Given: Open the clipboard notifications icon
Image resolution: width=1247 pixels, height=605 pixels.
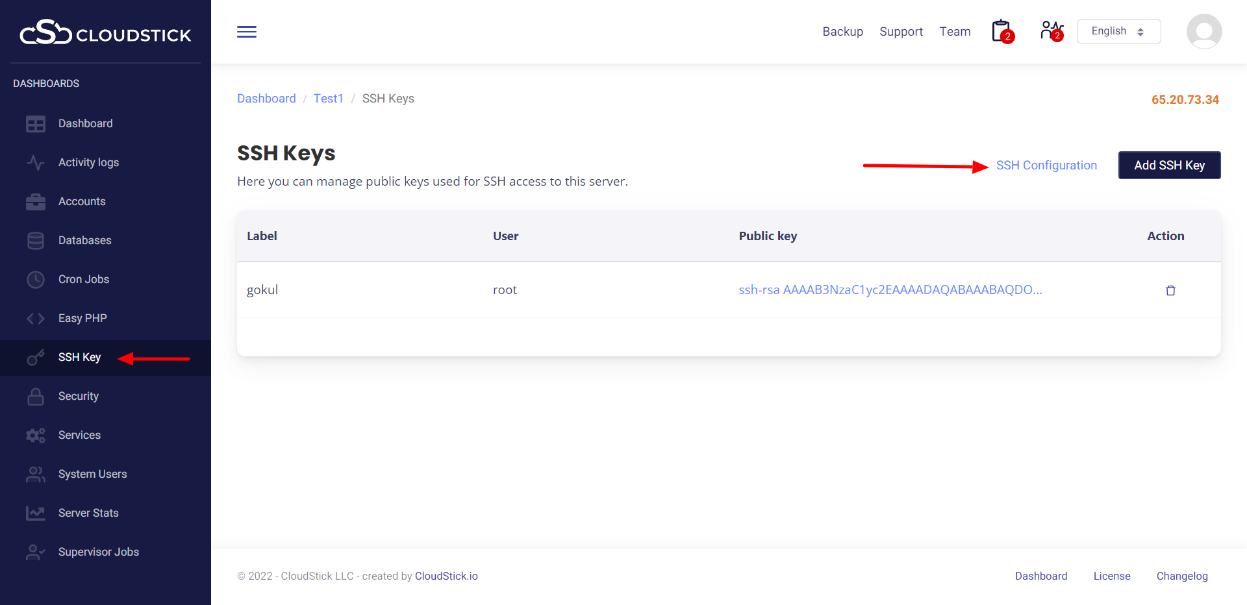Looking at the screenshot, I should pyautogui.click(x=1001, y=31).
